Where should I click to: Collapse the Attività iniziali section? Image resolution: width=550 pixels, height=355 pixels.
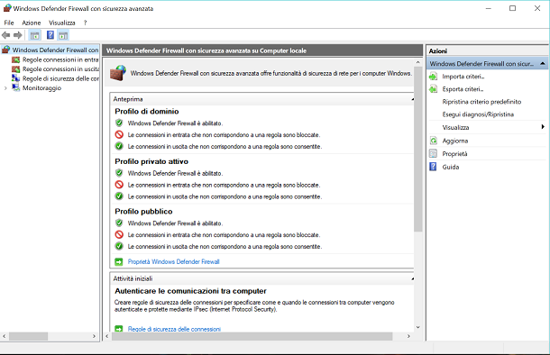(413, 279)
